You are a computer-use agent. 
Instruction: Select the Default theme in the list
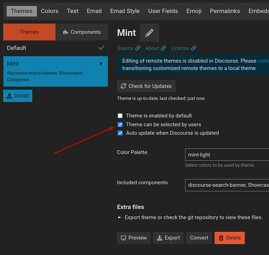(x=56, y=48)
